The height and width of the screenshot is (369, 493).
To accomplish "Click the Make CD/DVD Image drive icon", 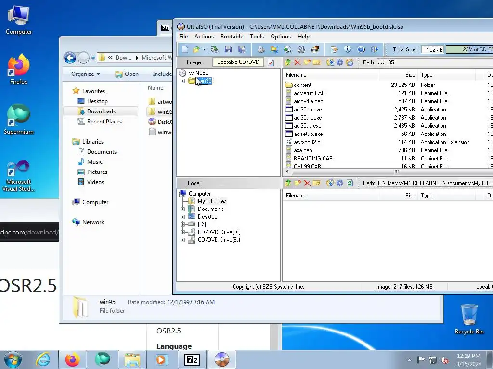I will (x=260, y=49).
